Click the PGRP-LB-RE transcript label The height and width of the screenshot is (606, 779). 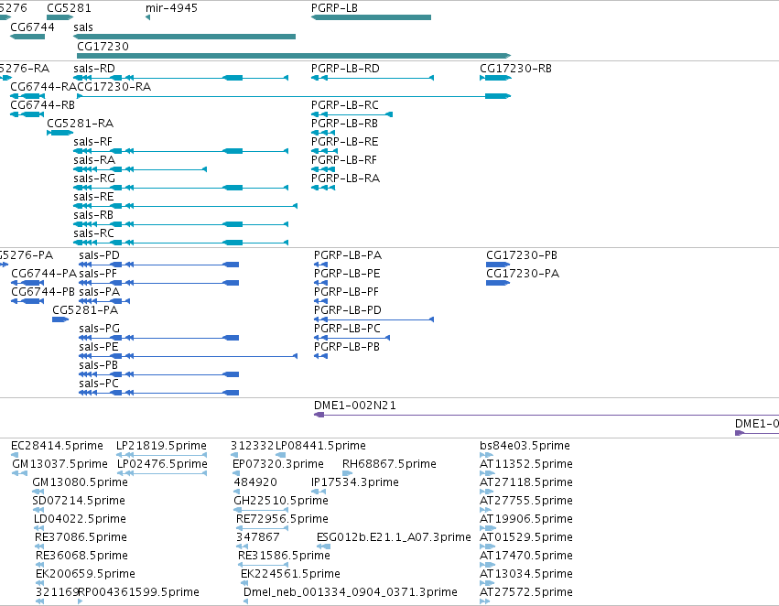345,142
